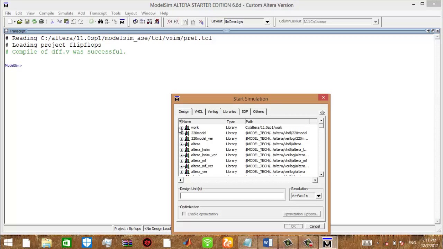The height and width of the screenshot is (249, 443).
Task: Click the Name column header
Action: click(x=204, y=122)
